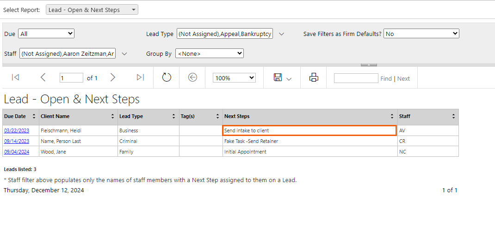Sort by Due Date column

click(x=34, y=117)
